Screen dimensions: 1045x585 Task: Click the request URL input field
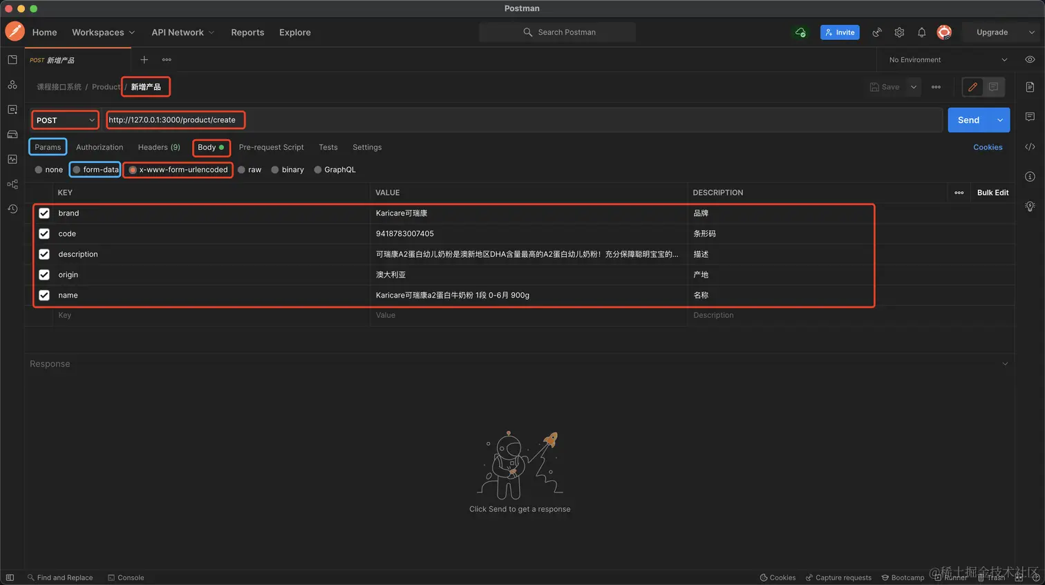525,120
